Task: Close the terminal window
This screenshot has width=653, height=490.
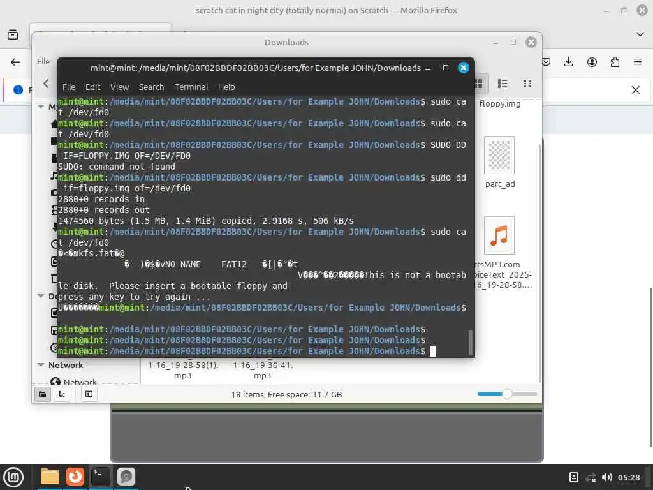Action: coord(463,68)
